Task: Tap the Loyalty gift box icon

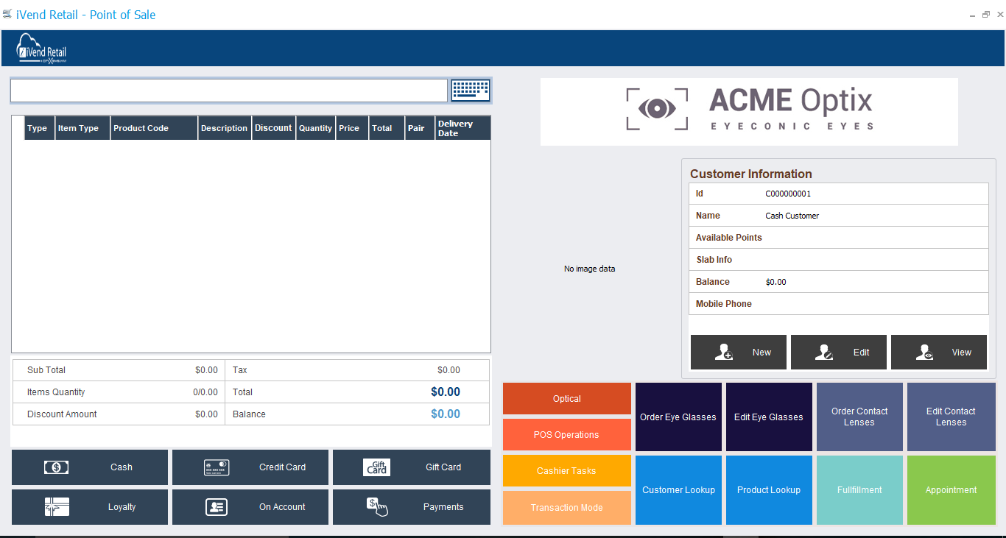Action: [x=57, y=507]
